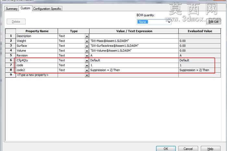Screen dimensions: 227x151
Task: Open the Configuration Specific tab
Action: (x=47, y=9)
